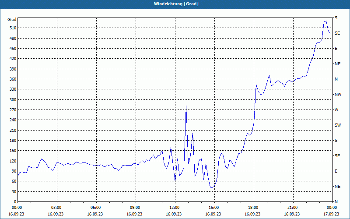Click the W compass label on the right axis

point(336,110)
